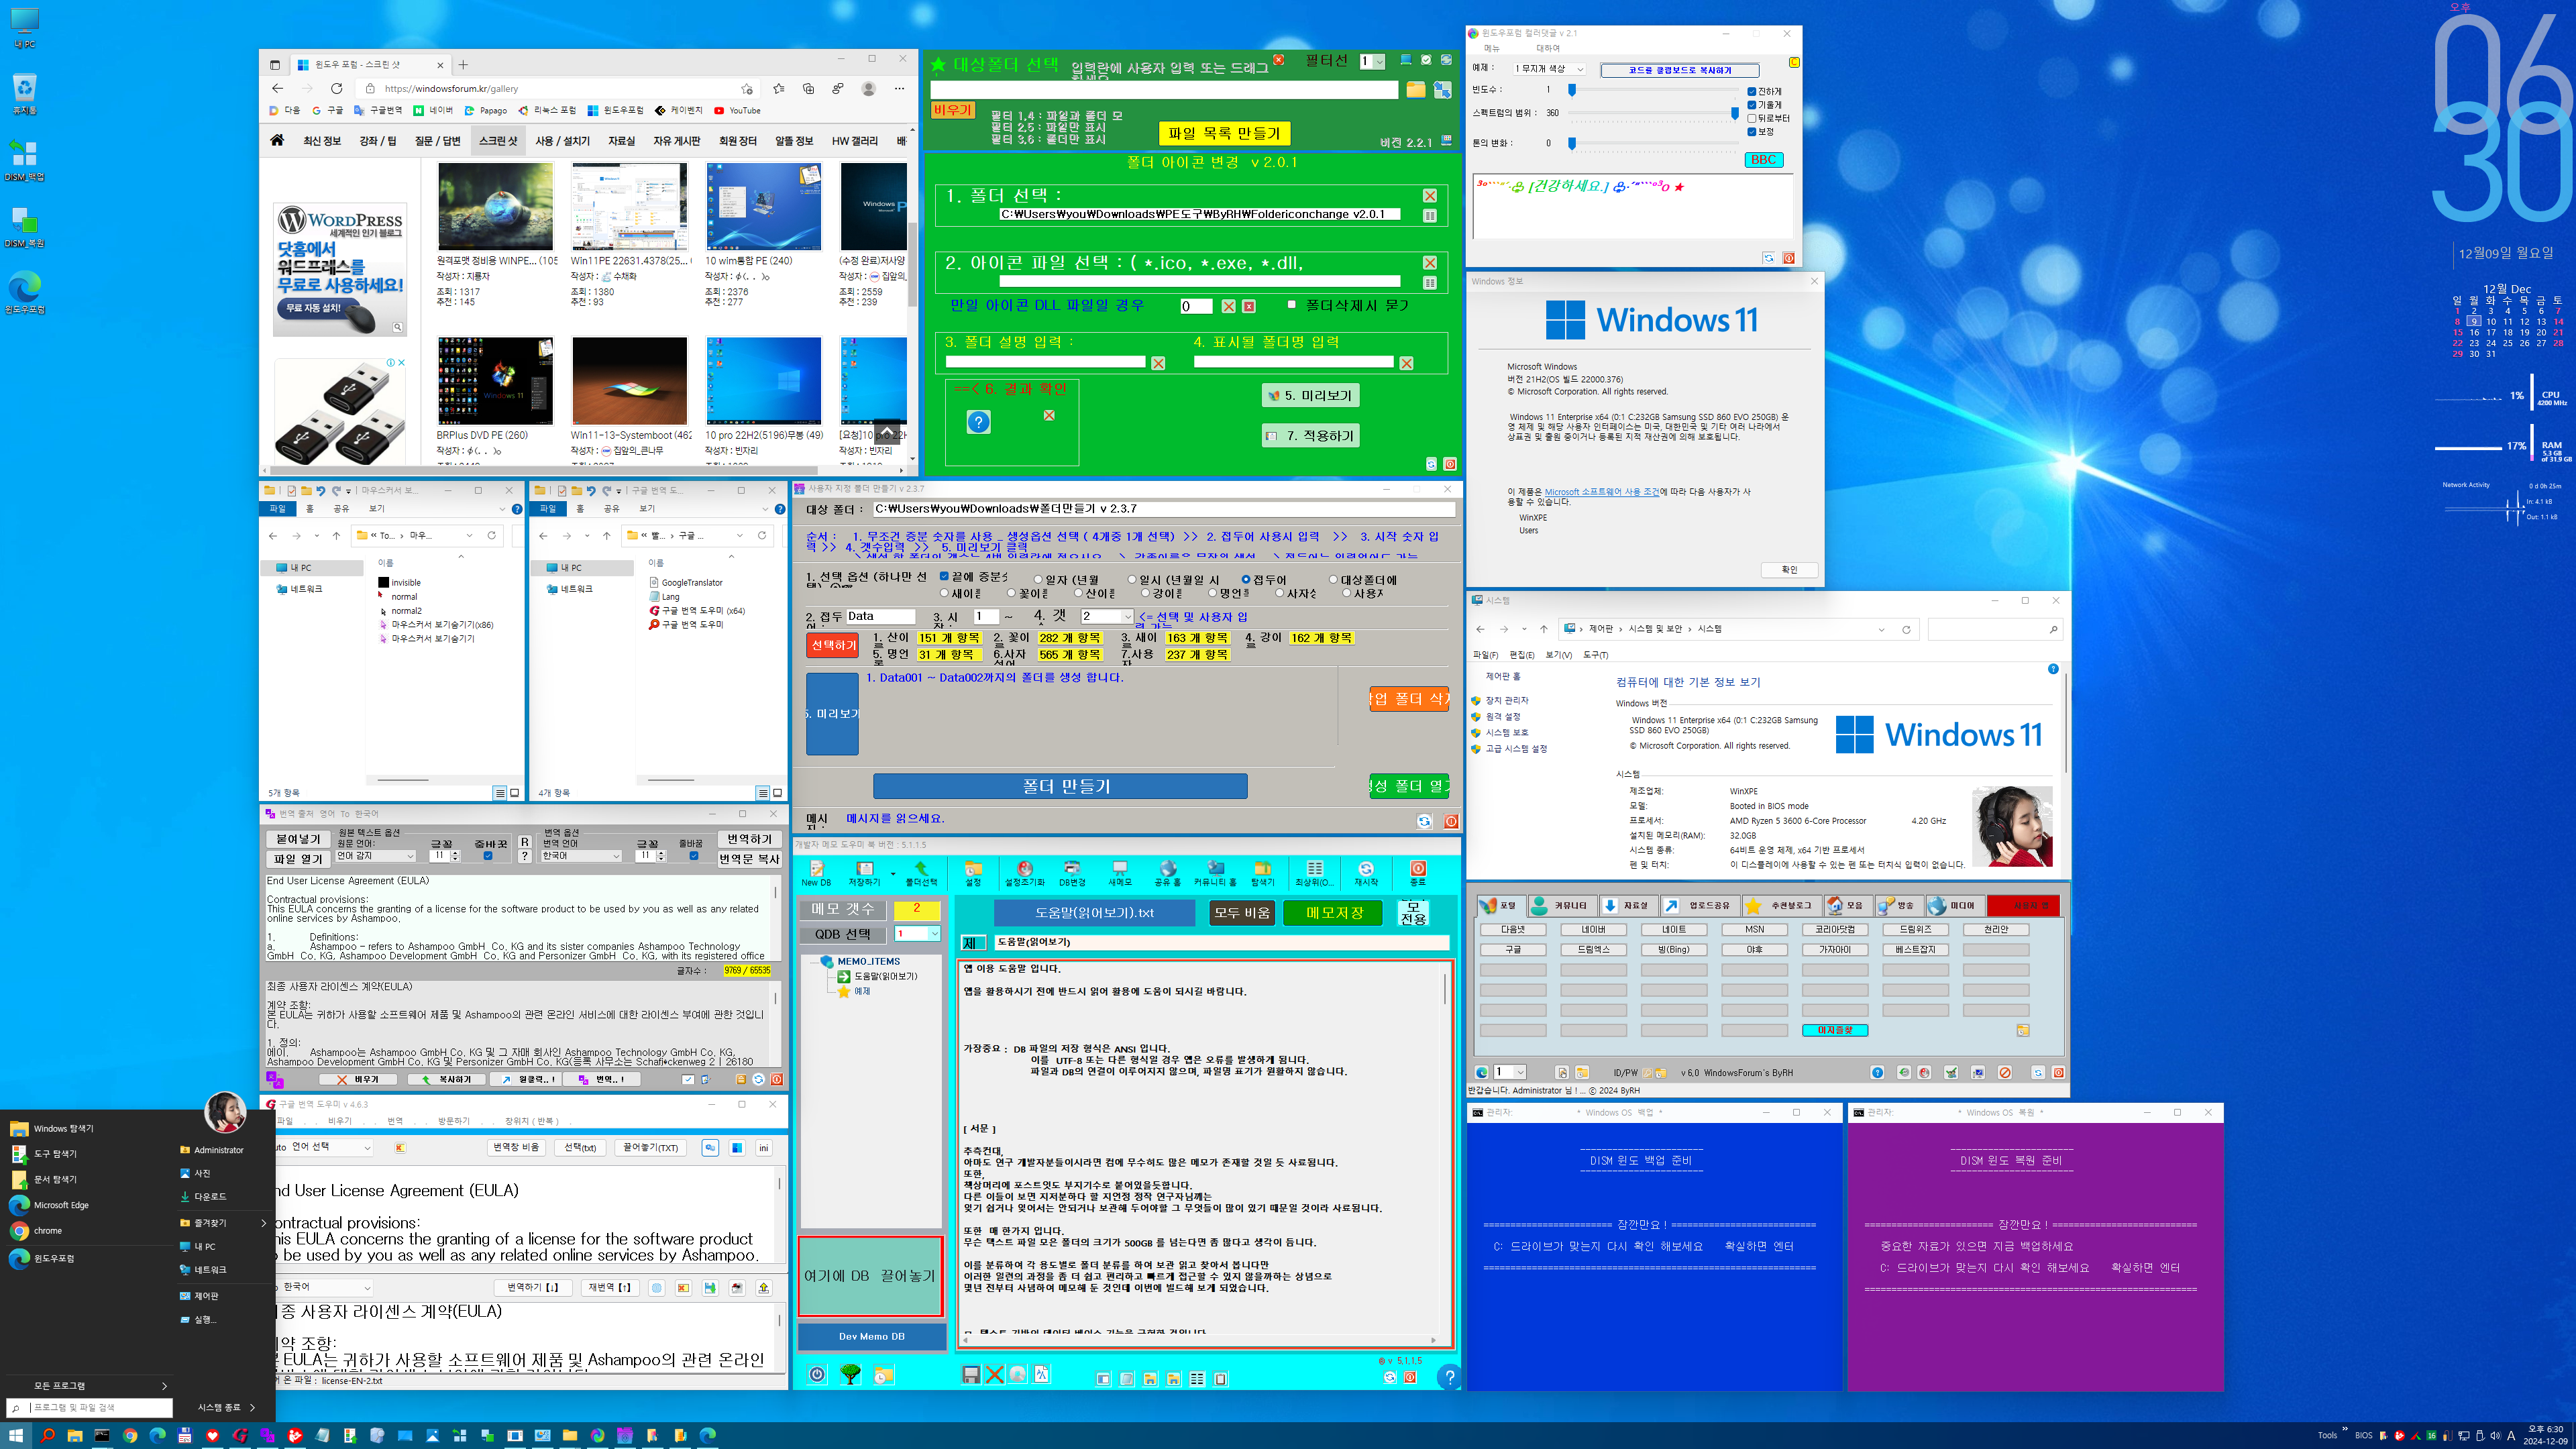This screenshot has width=2576, height=1449.
Task: Open QDB 선택 number dropdown
Action: 917,933
